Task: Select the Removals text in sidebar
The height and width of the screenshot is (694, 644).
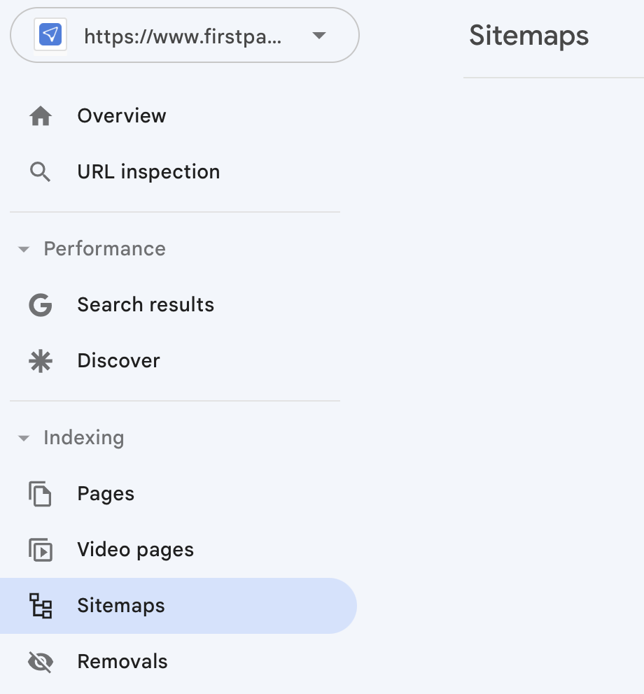Action: coord(122,662)
